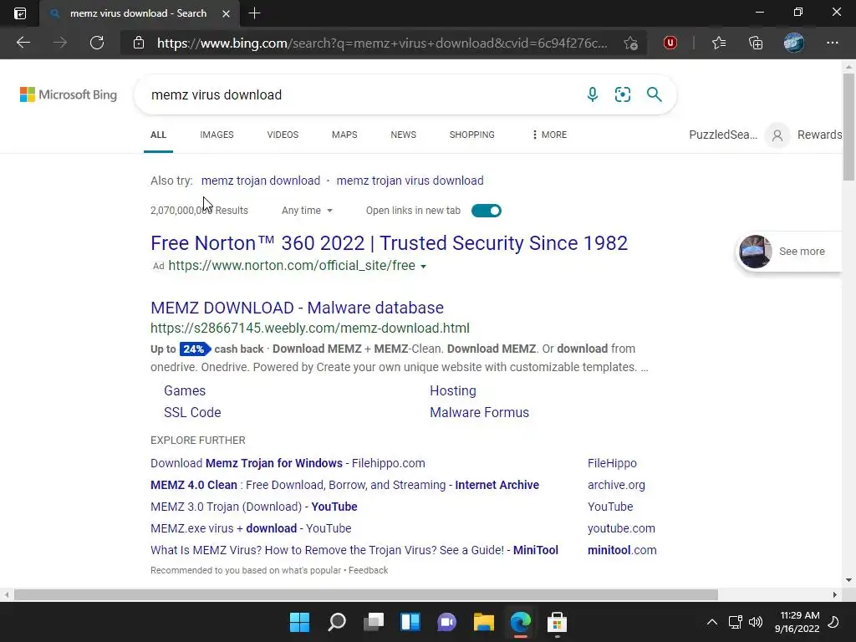Open the browser profile avatar
This screenshot has width=856, height=642.
click(794, 43)
